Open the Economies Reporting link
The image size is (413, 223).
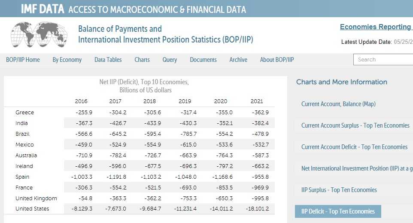(376, 27)
